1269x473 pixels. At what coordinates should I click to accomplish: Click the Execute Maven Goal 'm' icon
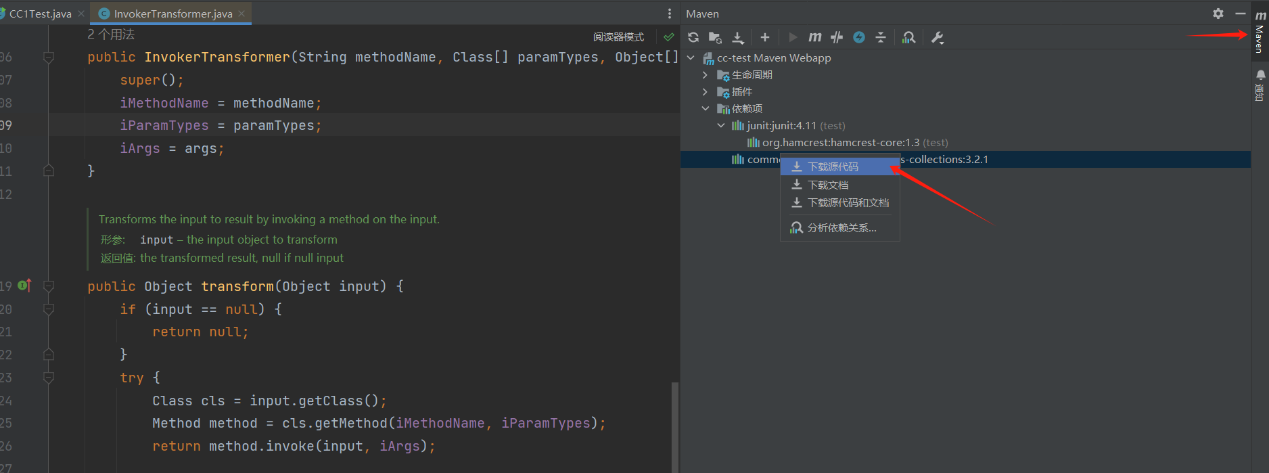pos(815,38)
